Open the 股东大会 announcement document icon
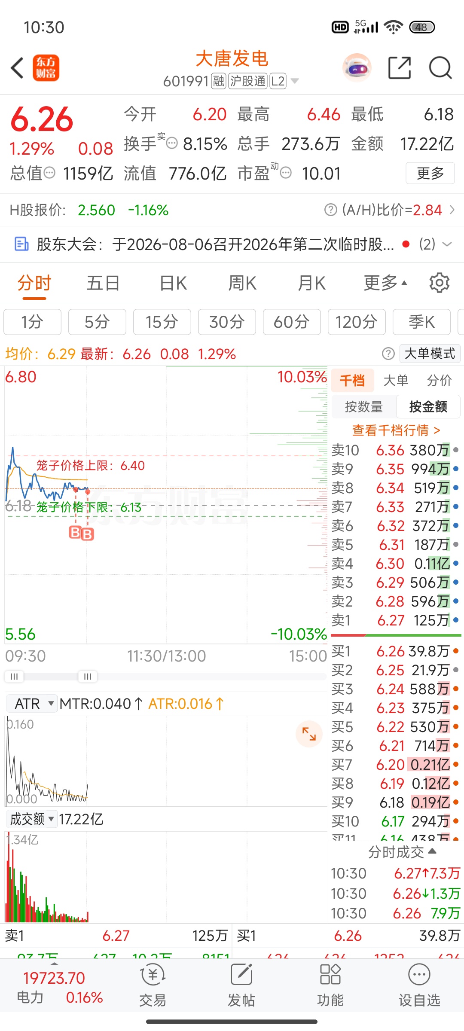Image resolution: width=464 pixels, height=1031 pixels. 21,244
